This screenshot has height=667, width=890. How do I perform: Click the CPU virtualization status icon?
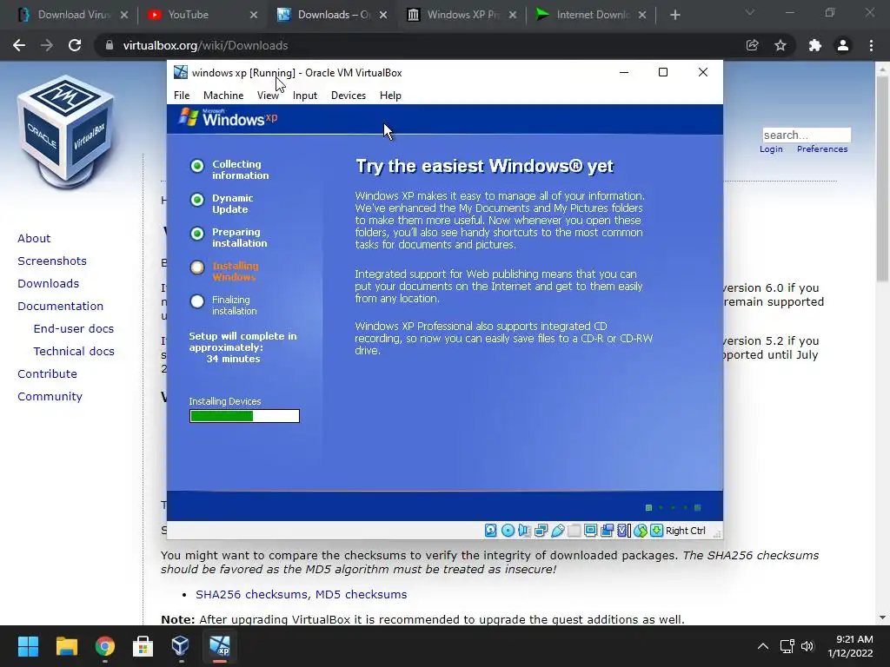pos(623,531)
